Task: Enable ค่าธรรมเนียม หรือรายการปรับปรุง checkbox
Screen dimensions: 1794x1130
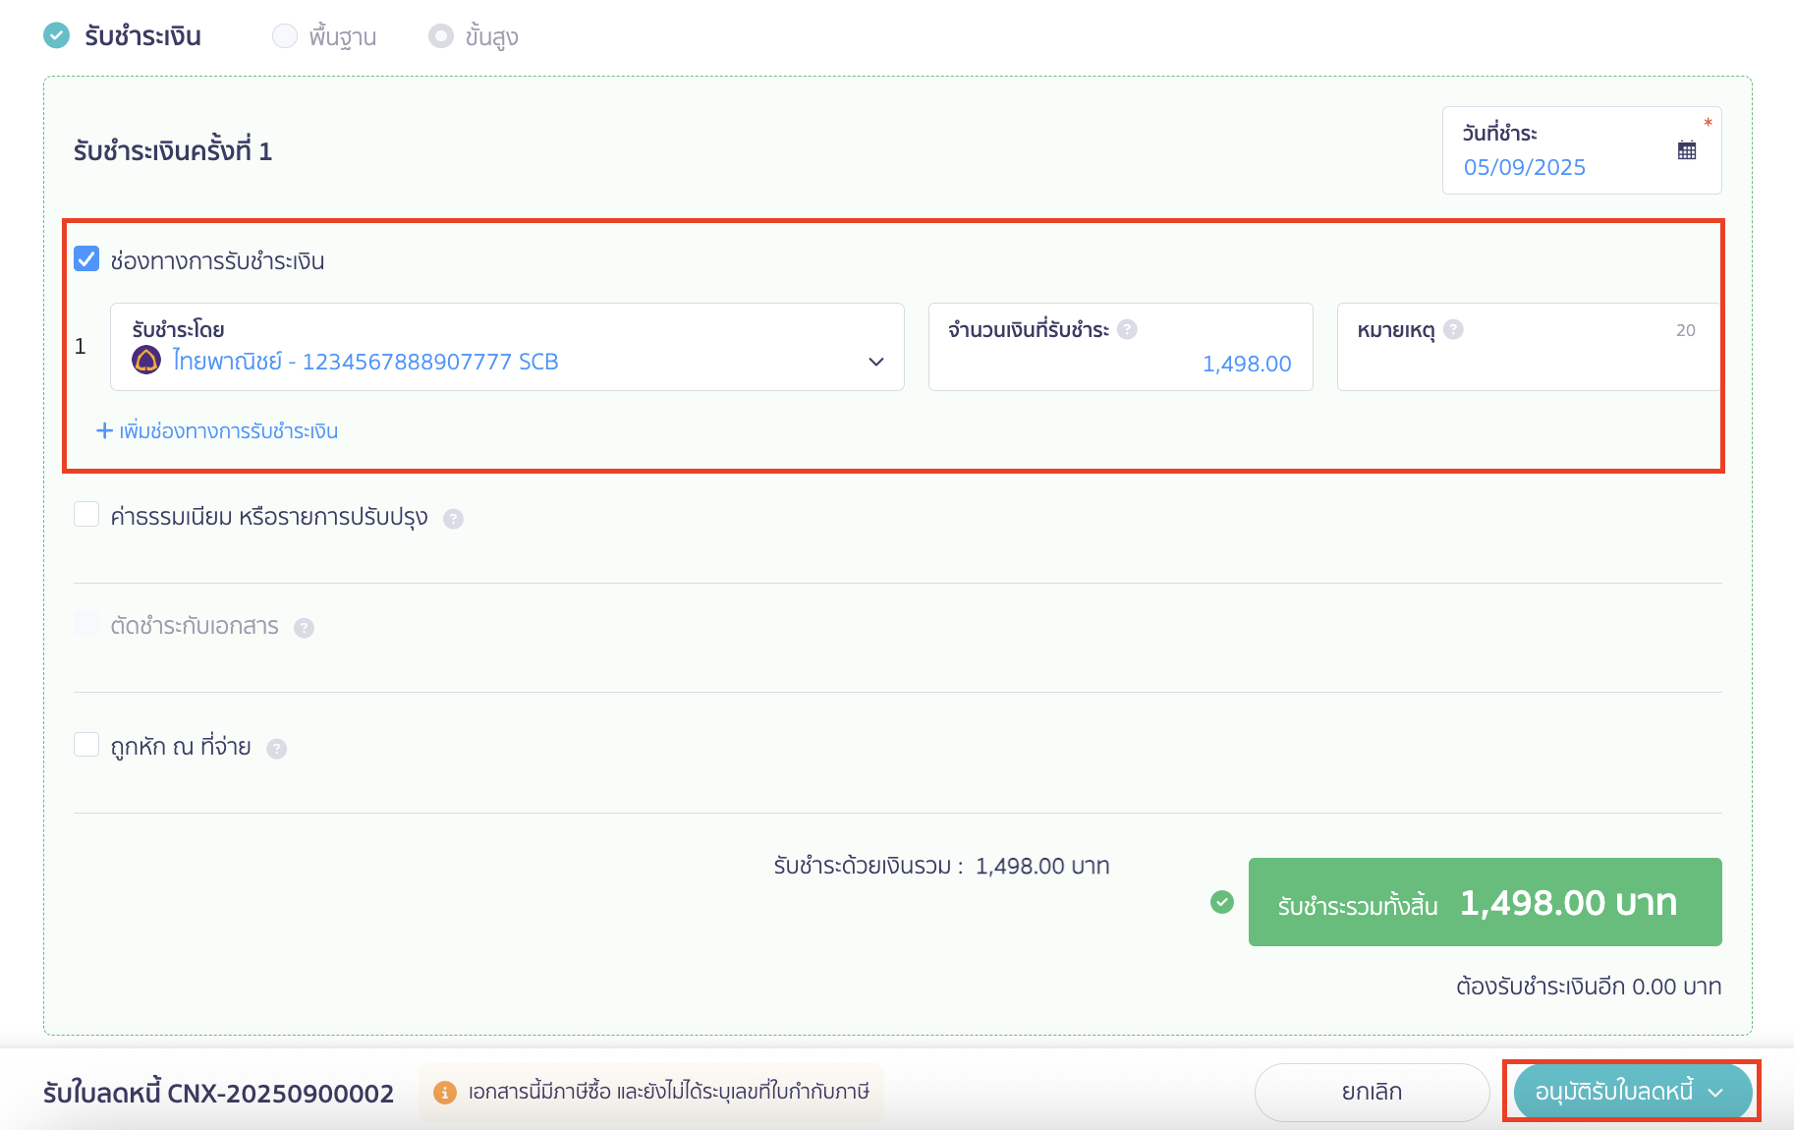Action: 86,515
